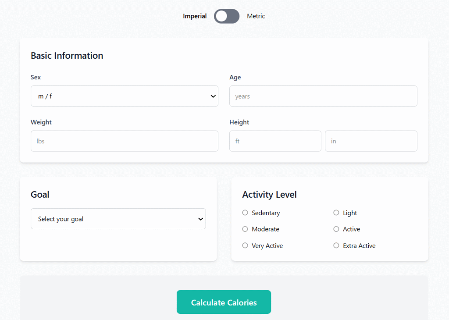This screenshot has height=320, width=449.
Task: Click the Age field label
Action: 235,77
